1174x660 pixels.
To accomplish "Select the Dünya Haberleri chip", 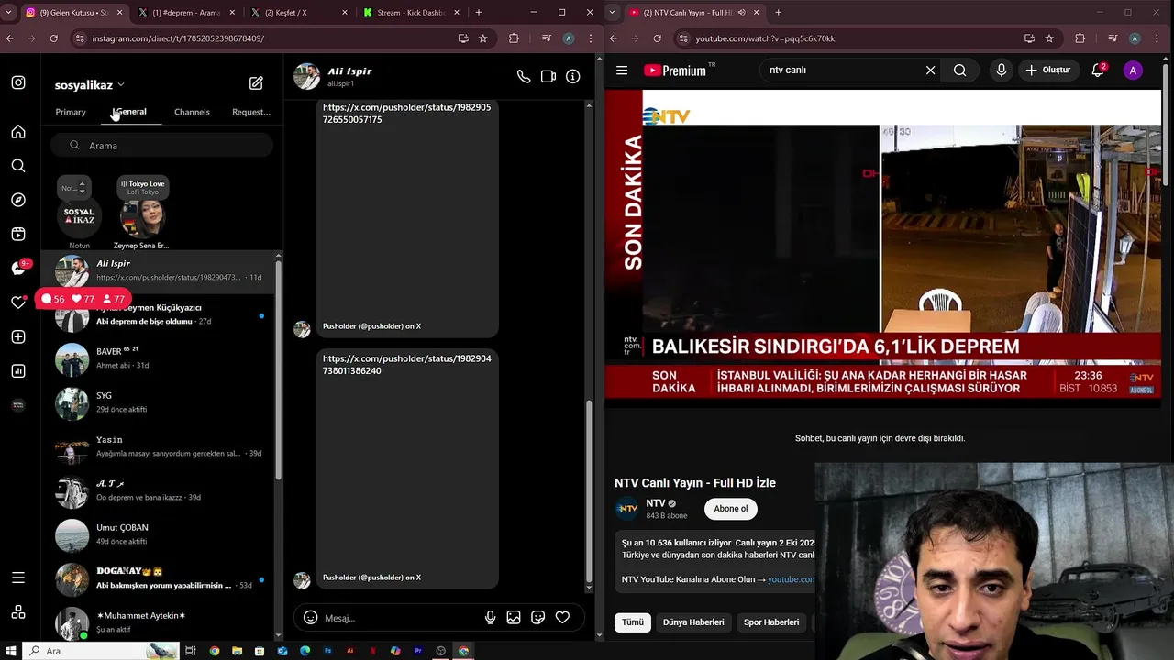I will [693, 622].
